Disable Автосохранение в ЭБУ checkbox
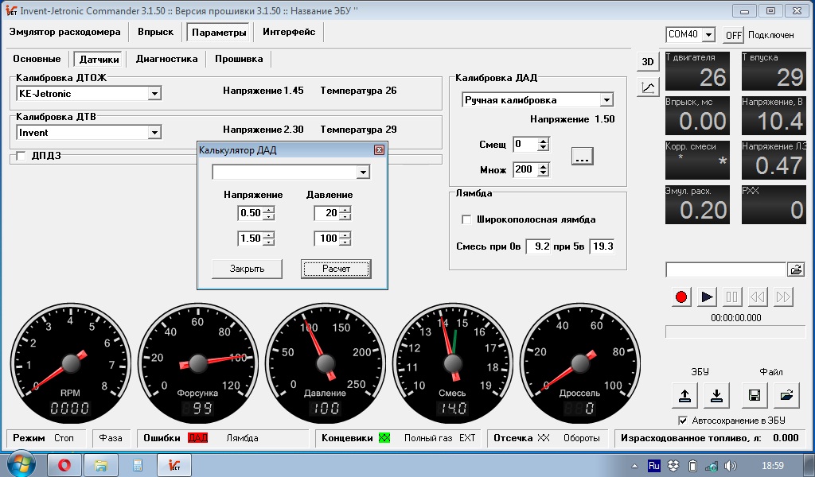 pyautogui.click(x=682, y=421)
